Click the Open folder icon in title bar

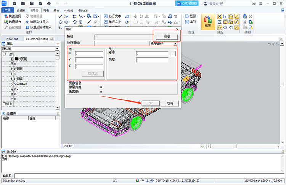(23, 3)
